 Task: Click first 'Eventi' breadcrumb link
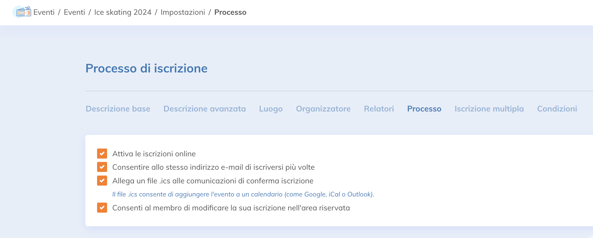point(44,12)
